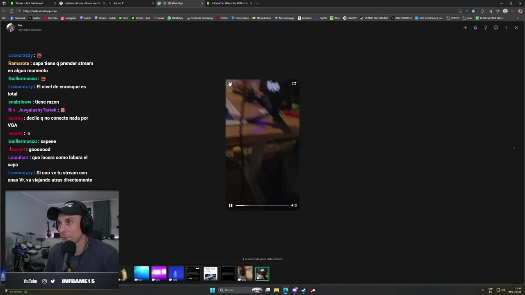The image size is (525, 295).
Task: Pin the media with the pin icon
Action: [485, 27]
